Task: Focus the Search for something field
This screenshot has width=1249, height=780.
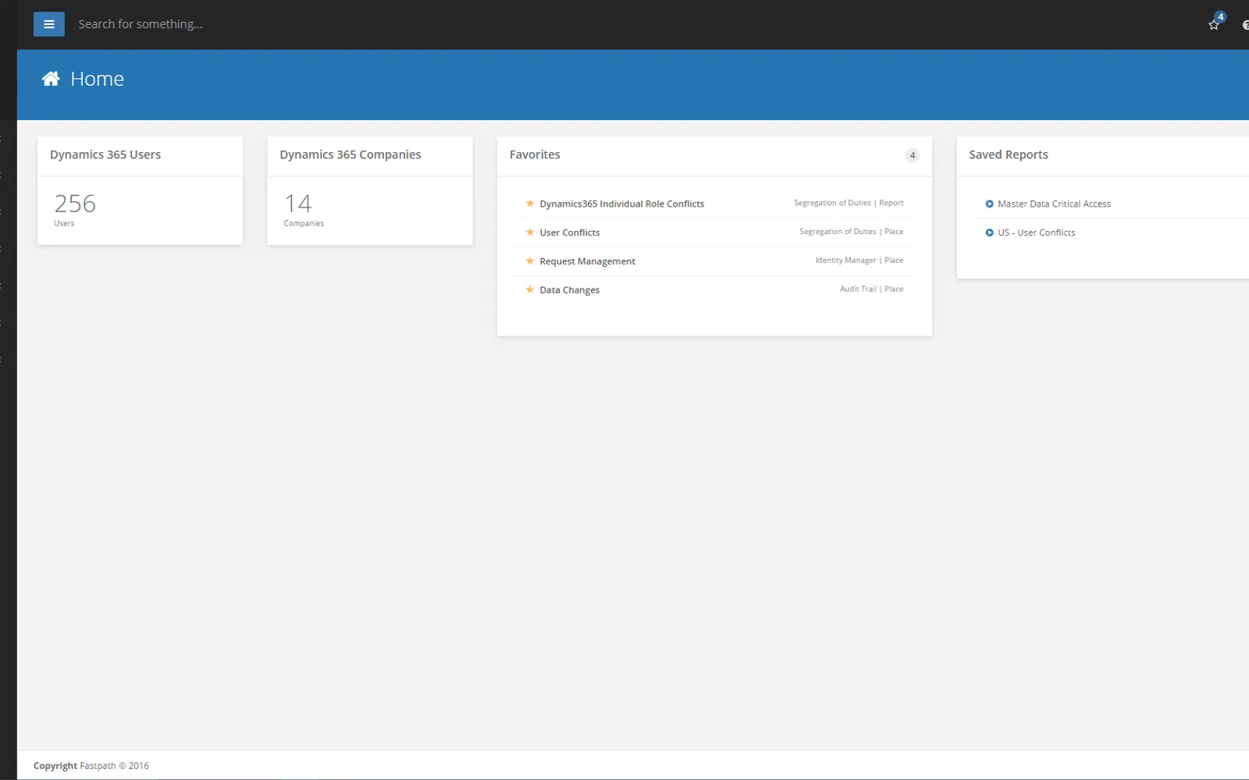Action: point(141,24)
